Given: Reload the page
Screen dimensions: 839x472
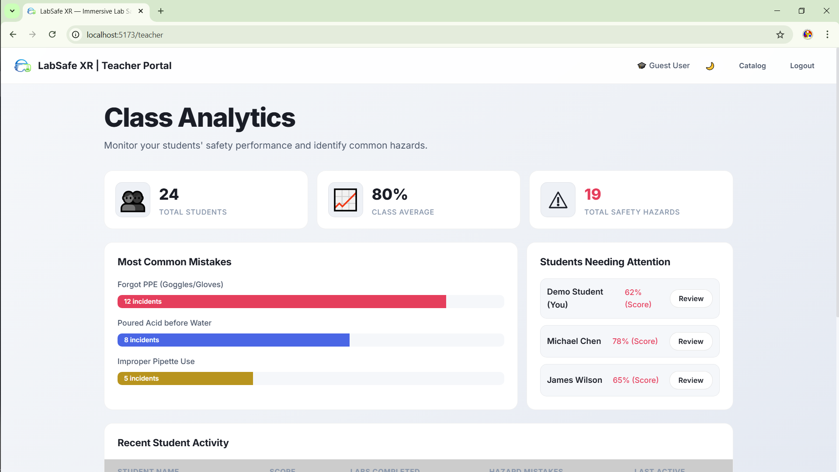Looking at the screenshot, I should click(52, 35).
